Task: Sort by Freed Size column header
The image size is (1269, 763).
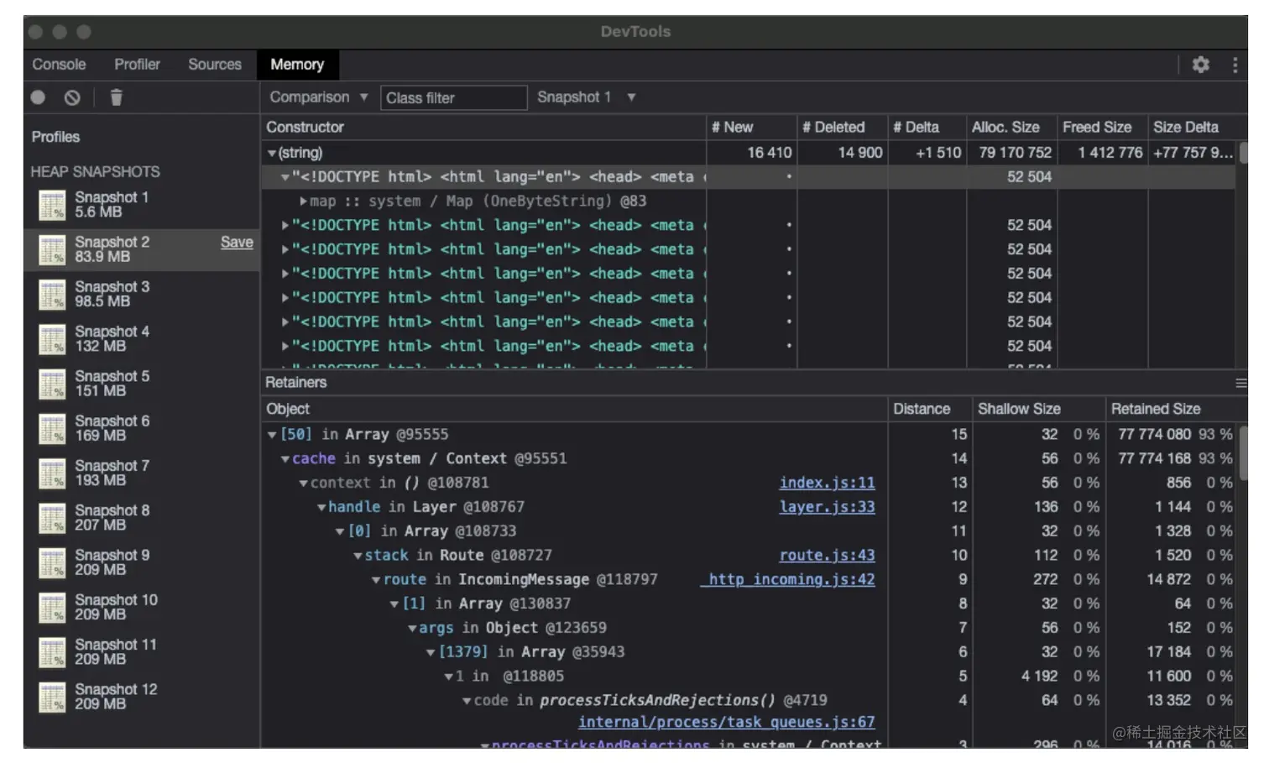Action: (1103, 128)
